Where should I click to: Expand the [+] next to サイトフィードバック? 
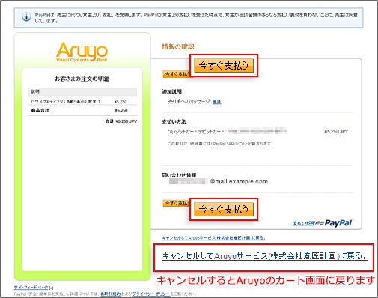tap(52, 288)
